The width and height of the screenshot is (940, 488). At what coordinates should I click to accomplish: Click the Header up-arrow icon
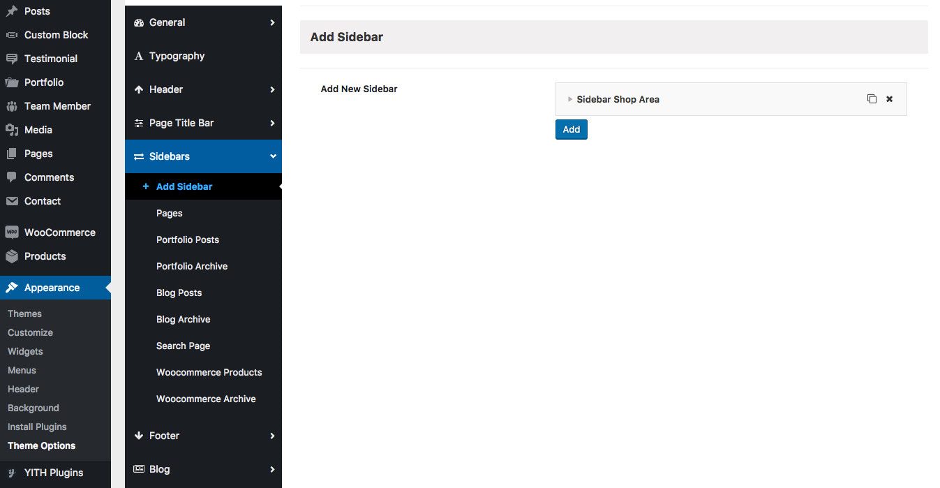click(139, 89)
